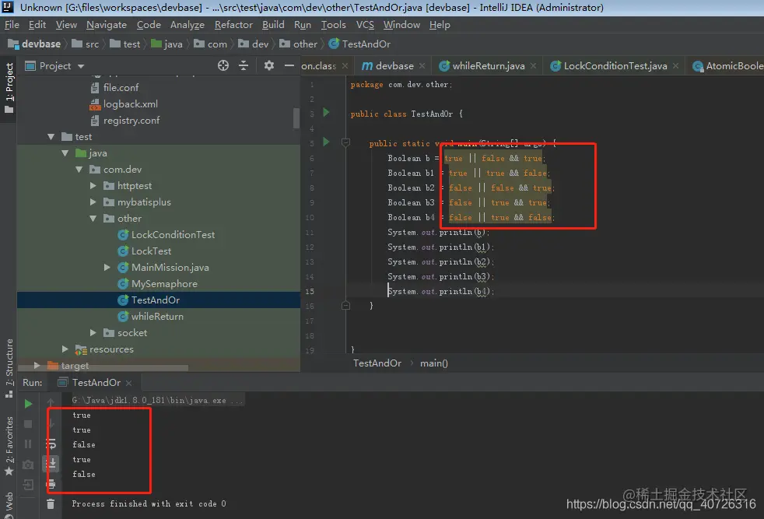The height and width of the screenshot is (519, 764).
Task: Open the 7: Structure tool window tab
Action: 9,368
